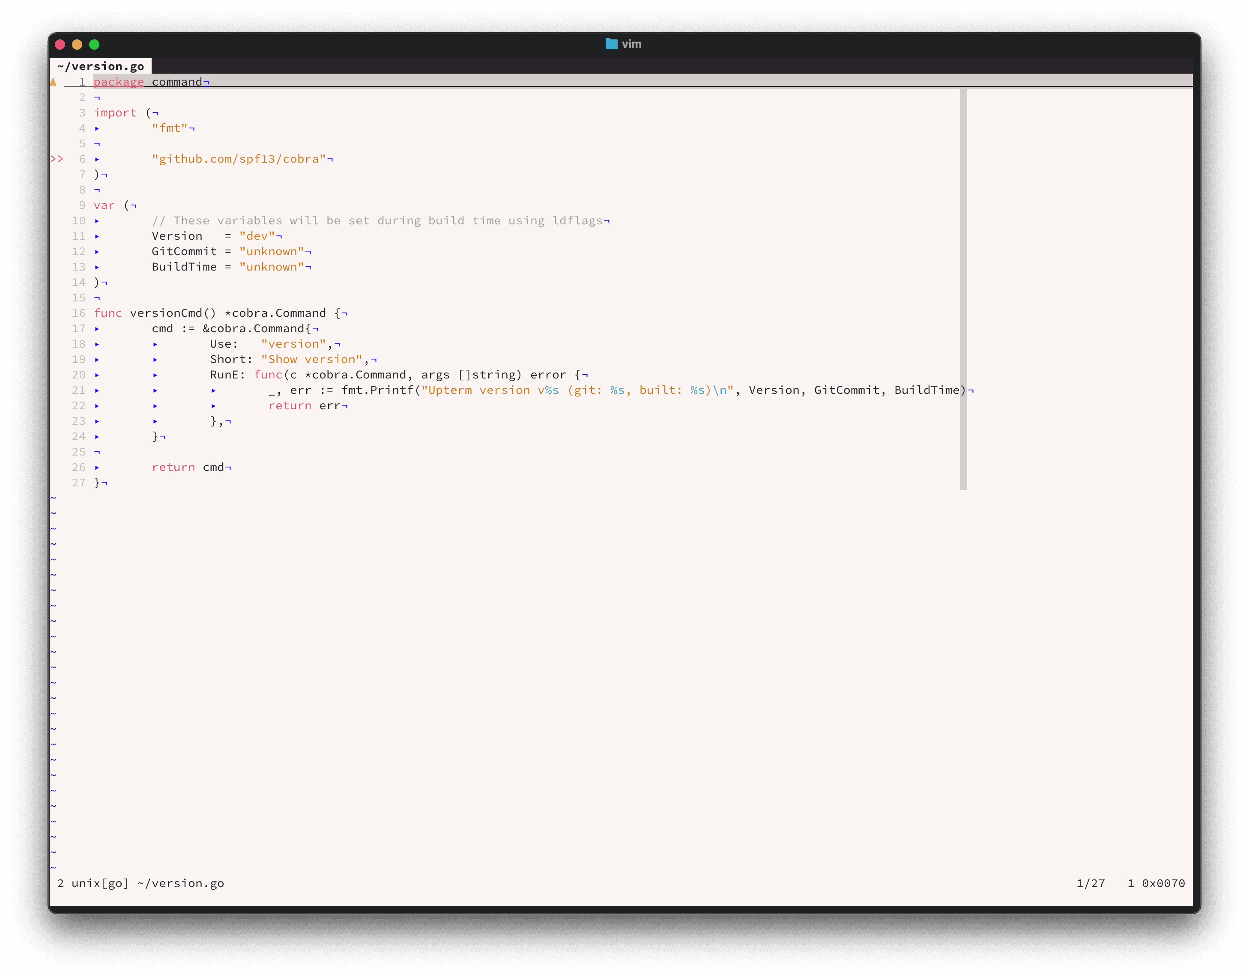Click the return keyword on line 26
The image size is (1249, 977).
[173, 468]
